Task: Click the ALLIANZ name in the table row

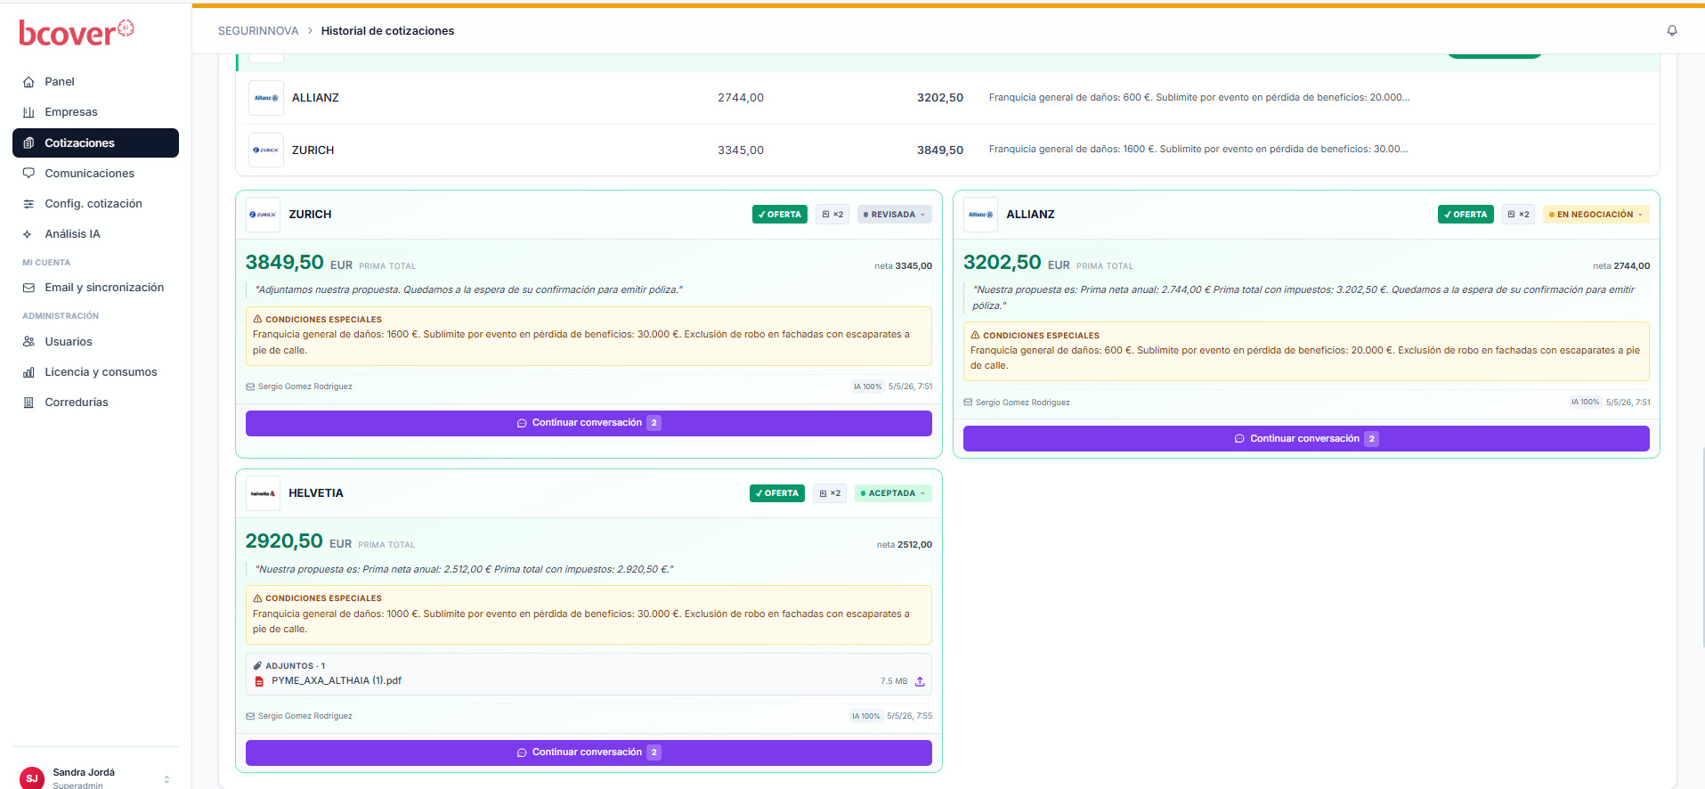Action: (x=315, y=98)
